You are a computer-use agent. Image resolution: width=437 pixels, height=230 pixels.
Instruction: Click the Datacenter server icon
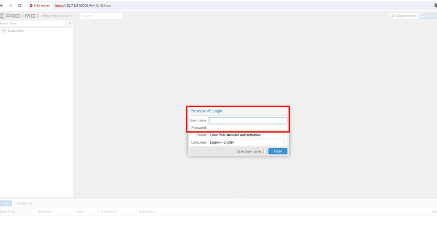coord(3,31)
